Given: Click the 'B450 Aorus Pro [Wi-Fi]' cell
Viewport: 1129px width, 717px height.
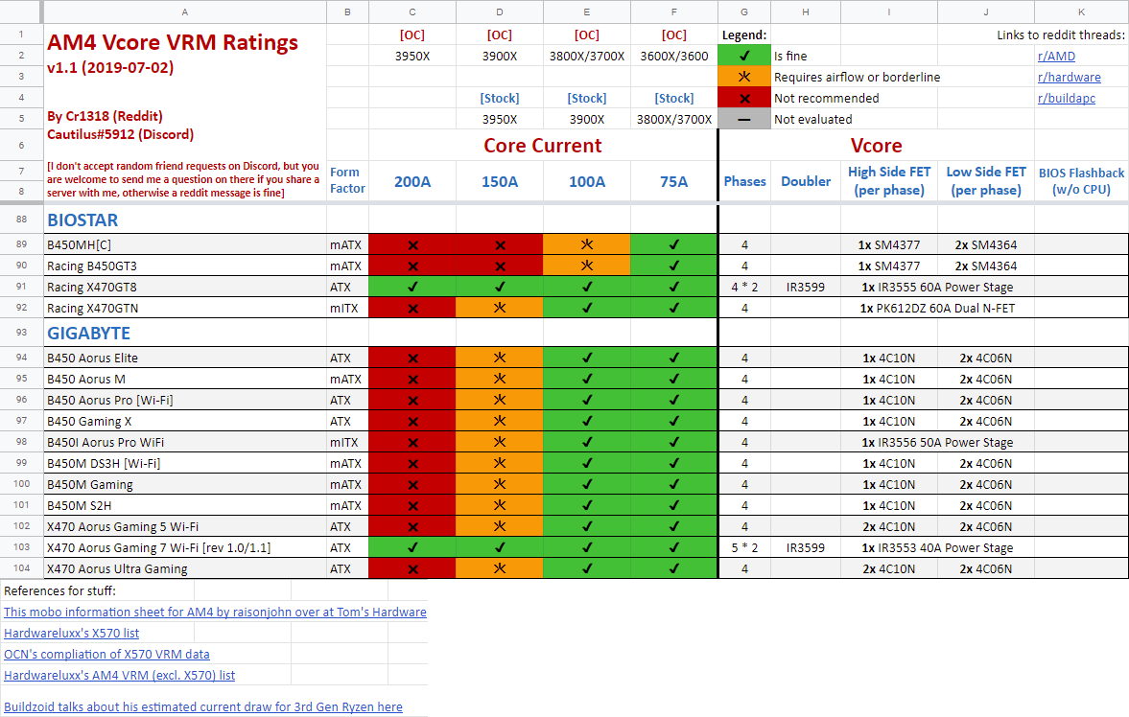Looking at the screenshot, I should click(x=185, y=400).
